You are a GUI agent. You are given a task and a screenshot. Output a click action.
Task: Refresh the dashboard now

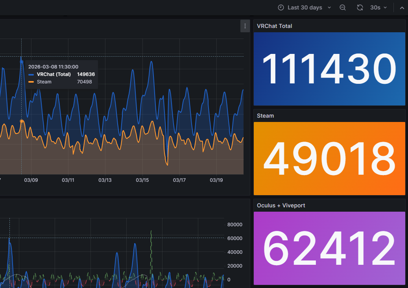tap(360, 8)
